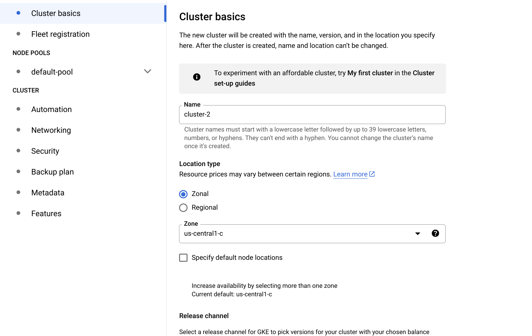Open the Learn more link
The image size is (532, 336).
pos(350,174)
